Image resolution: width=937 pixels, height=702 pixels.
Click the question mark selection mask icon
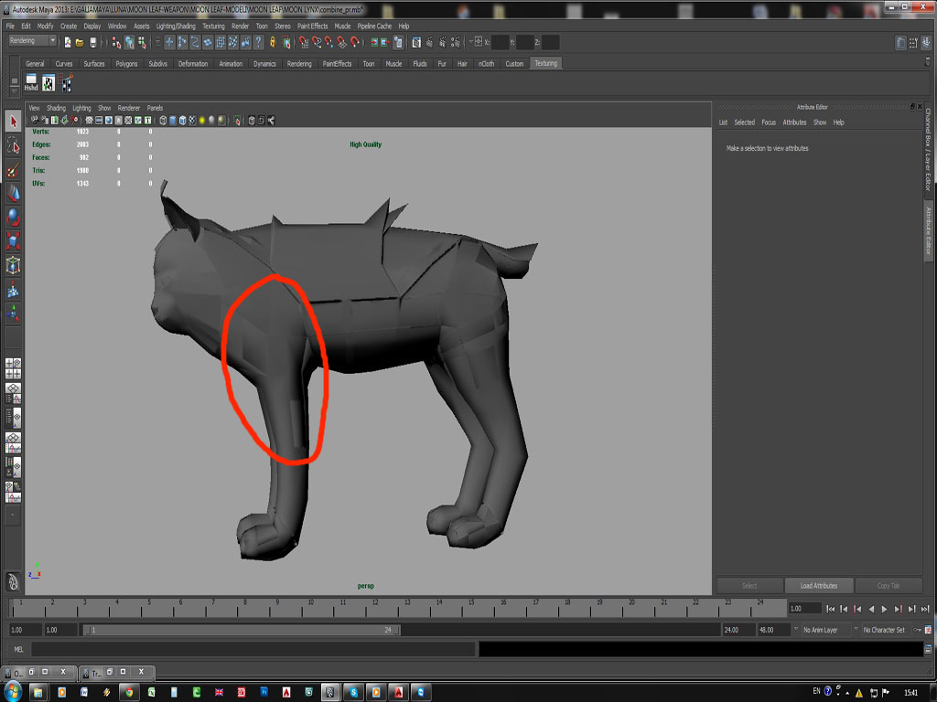coord(258,42)
